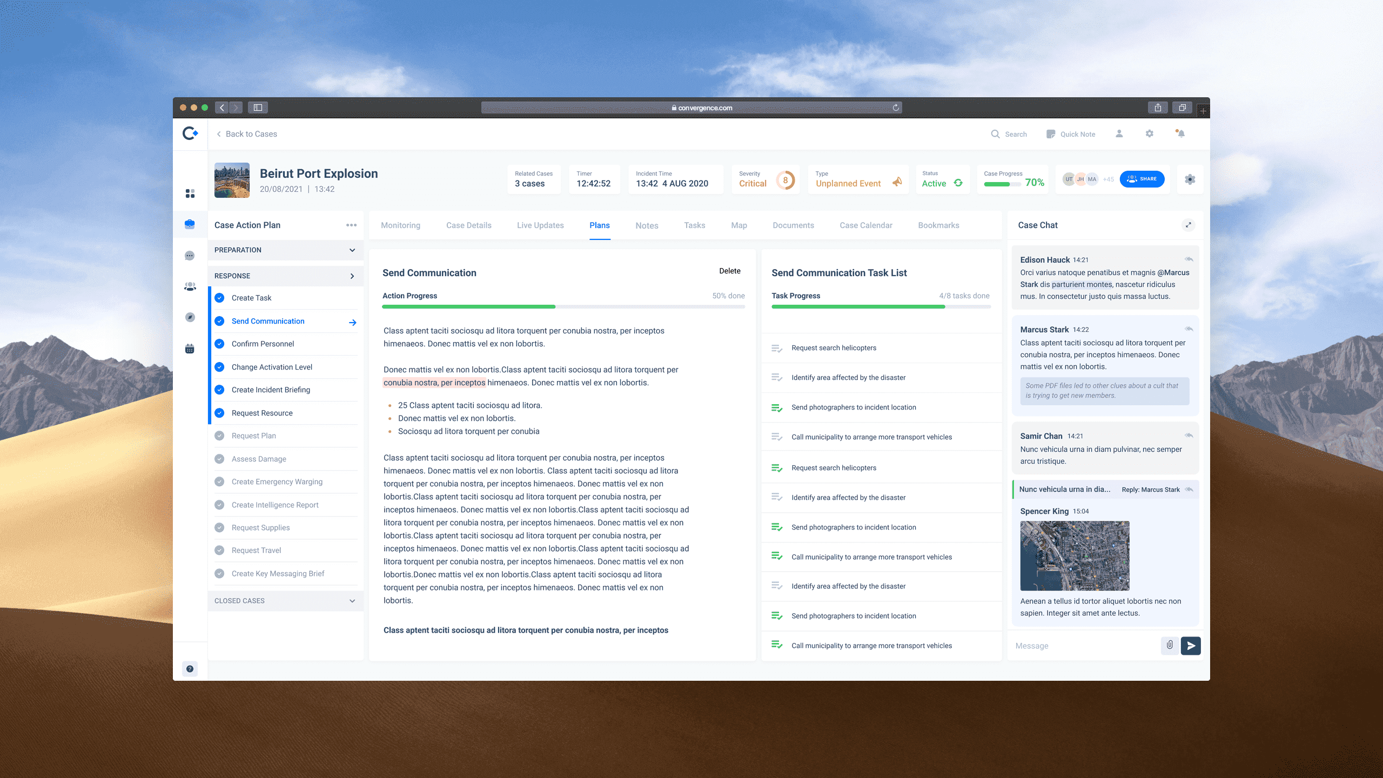Viewport: 1383px width, 778px height.
Task: Collapse the PREPARATION section
Action: 352,250
